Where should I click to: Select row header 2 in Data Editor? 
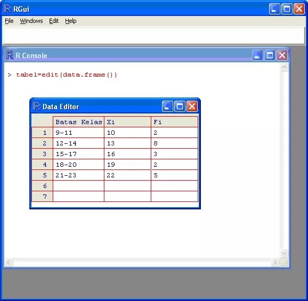pos(43,143)
